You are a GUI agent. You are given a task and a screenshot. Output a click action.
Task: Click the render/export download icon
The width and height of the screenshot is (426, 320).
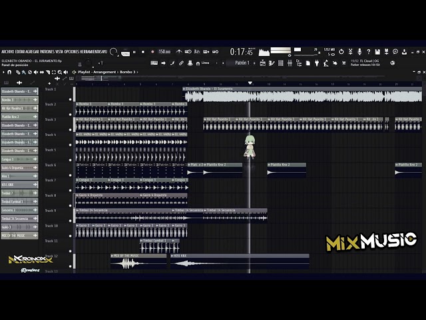(x=404, y=51)
